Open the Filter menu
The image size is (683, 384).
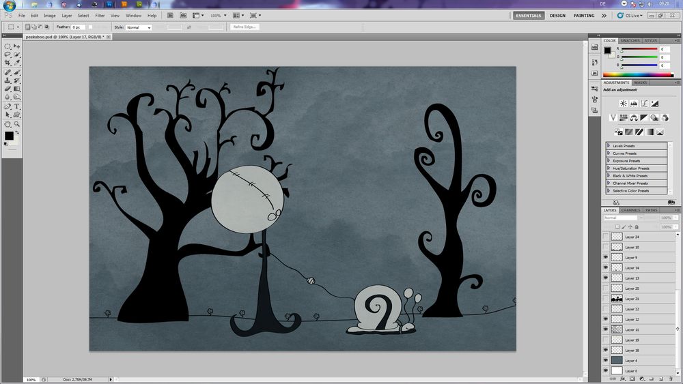[100, 15]
